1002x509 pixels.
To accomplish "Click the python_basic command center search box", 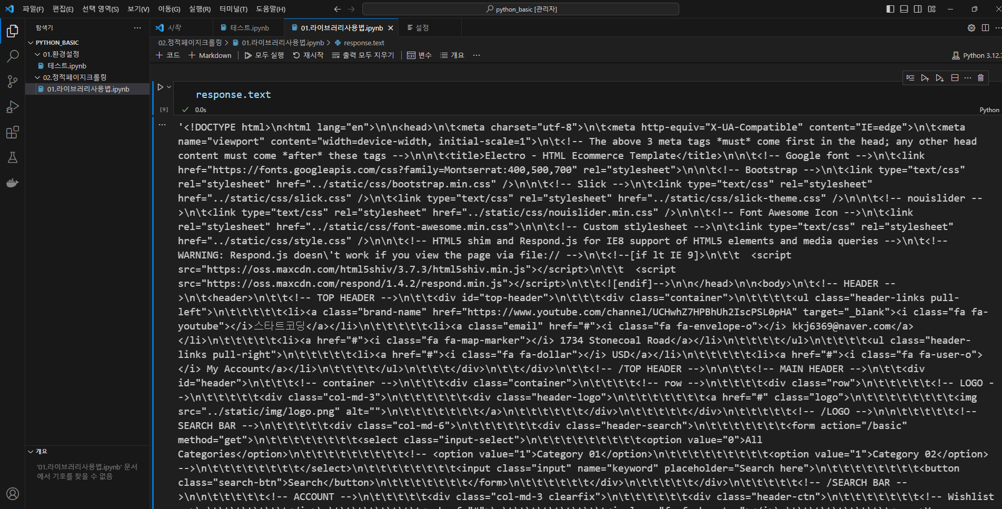I will click(x=520, y=9).
